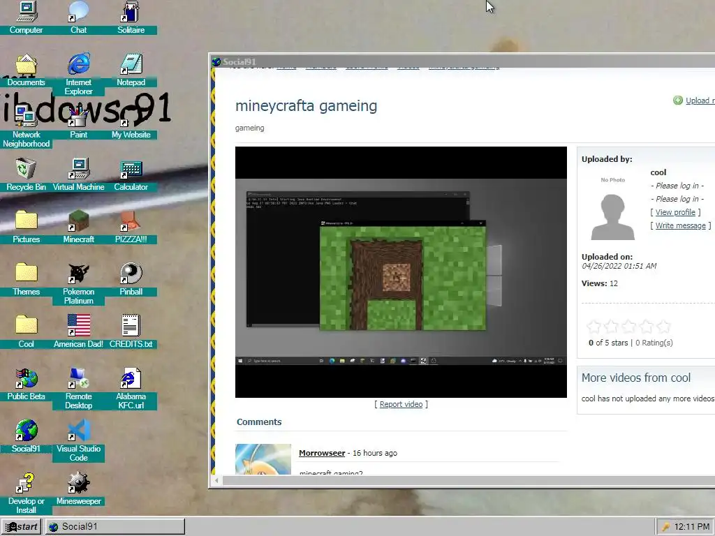715x536 pixels.
Task: Launch Remote Desktop shortcut
Action: click(x=78, y=388)
